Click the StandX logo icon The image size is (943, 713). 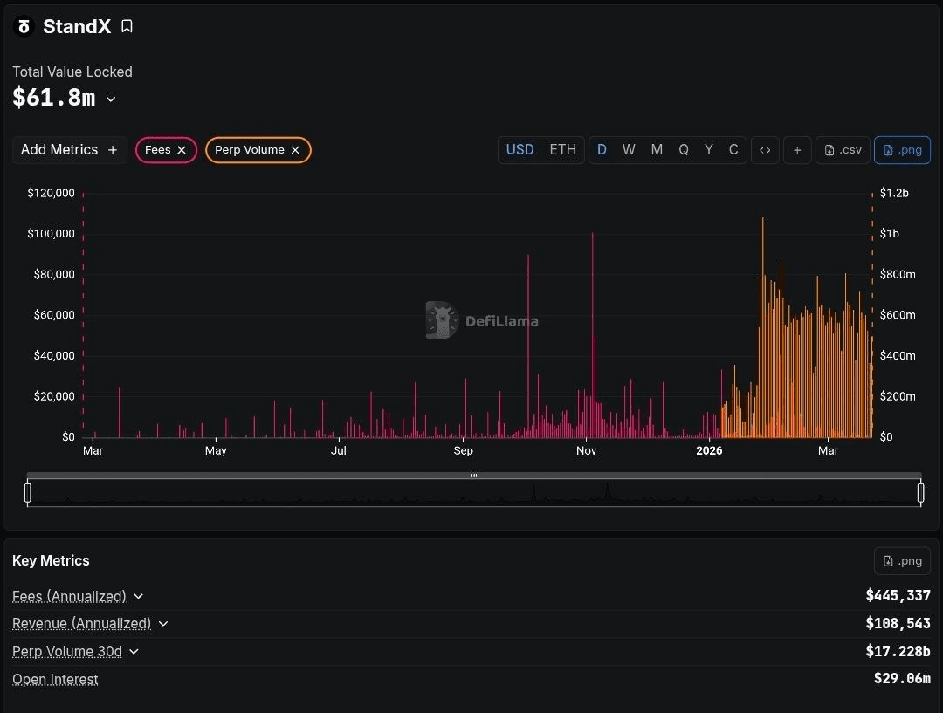(x=24, y=26)
